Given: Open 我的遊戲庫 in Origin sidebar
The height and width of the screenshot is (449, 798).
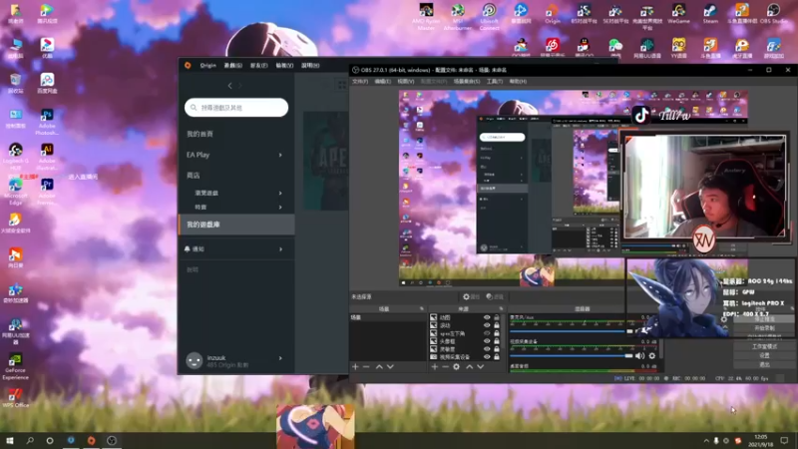Looking at the screenshot, I should [x=236, y=224].
